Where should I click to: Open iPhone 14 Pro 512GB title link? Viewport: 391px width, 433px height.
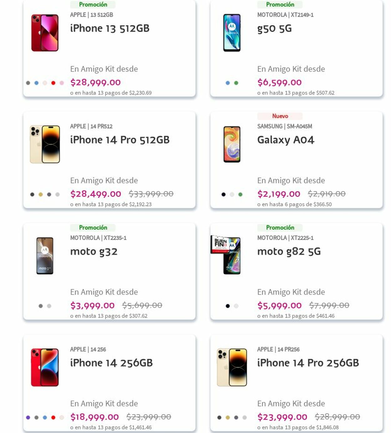coord(120,140)
